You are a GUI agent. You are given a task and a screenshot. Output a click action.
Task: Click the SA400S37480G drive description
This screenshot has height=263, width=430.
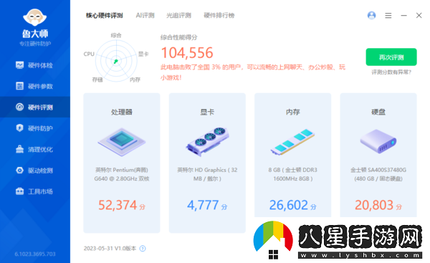click(378, 174)
